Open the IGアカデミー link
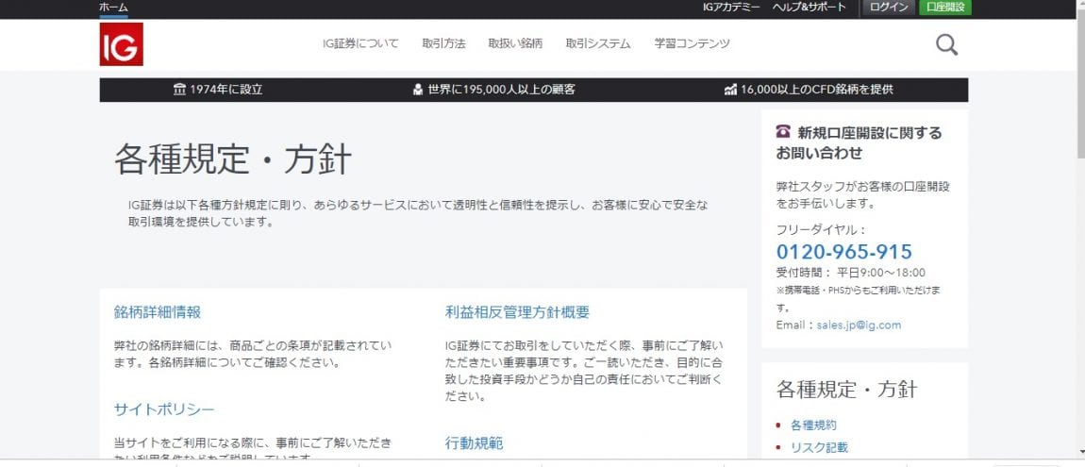This screenshot has height=467, width=1085. click(731, 8)
